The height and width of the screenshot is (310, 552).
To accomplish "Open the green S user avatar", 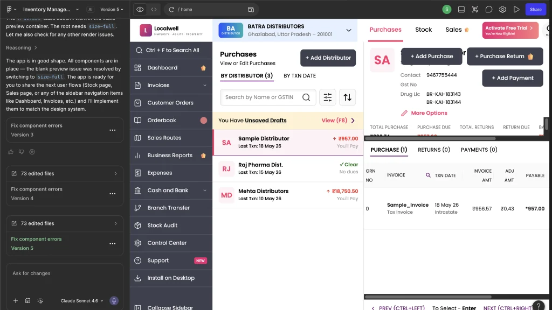I will [447, 10].
